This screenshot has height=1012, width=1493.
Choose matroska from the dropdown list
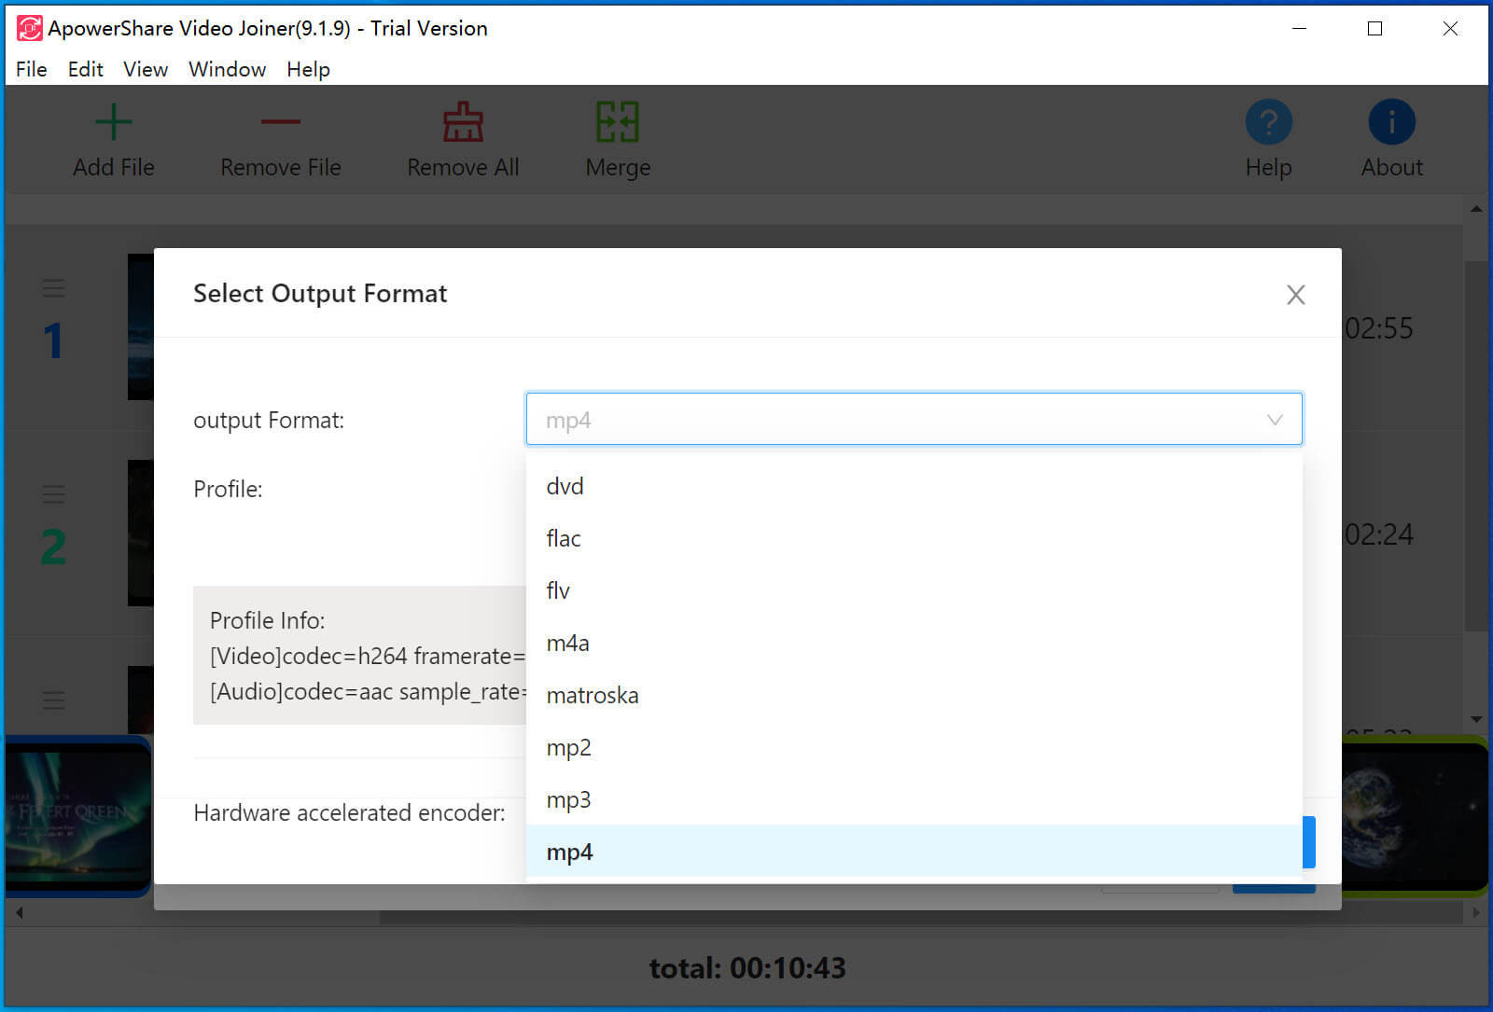pos(593,695)
